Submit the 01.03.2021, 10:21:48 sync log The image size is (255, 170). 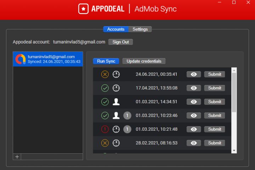tap(215, 129)
